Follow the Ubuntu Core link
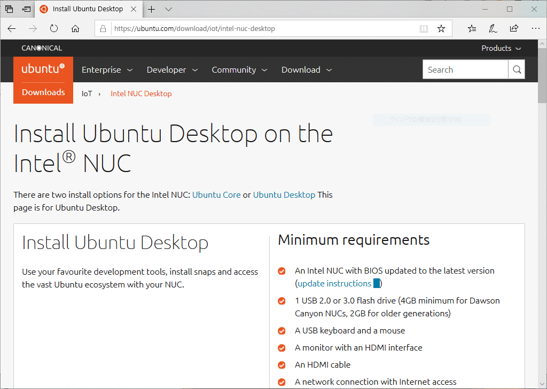This screenshot has height=389, width=547. pyautogui.click(x=217, y=194)
